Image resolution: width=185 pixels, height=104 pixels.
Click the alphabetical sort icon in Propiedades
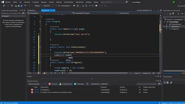pyautogui.click(x=168, y=83)
